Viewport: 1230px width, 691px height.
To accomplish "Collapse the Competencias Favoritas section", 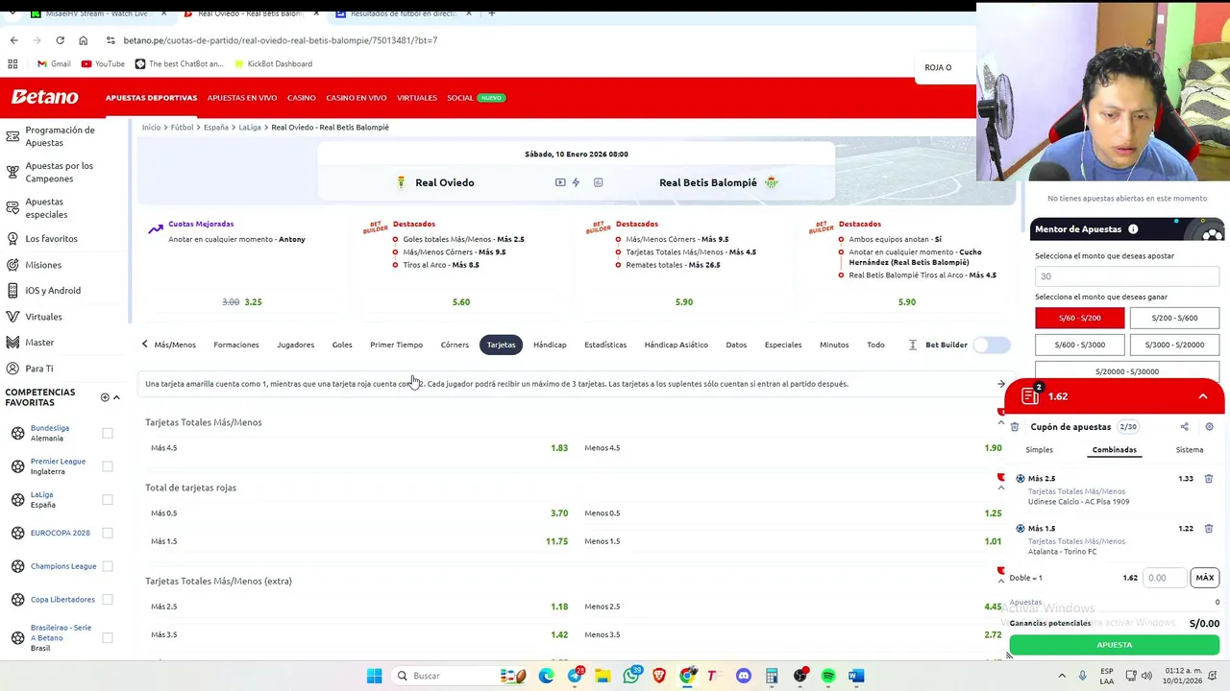I will 116,397.
